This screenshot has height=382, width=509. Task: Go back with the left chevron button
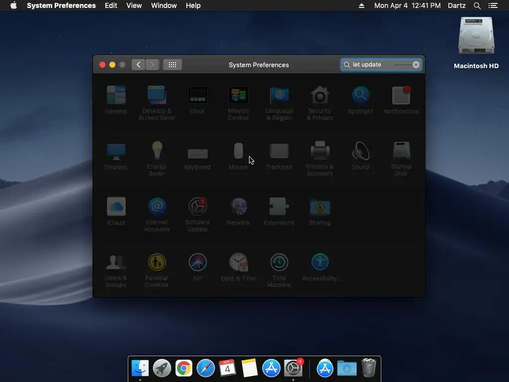tap(138, 65)
